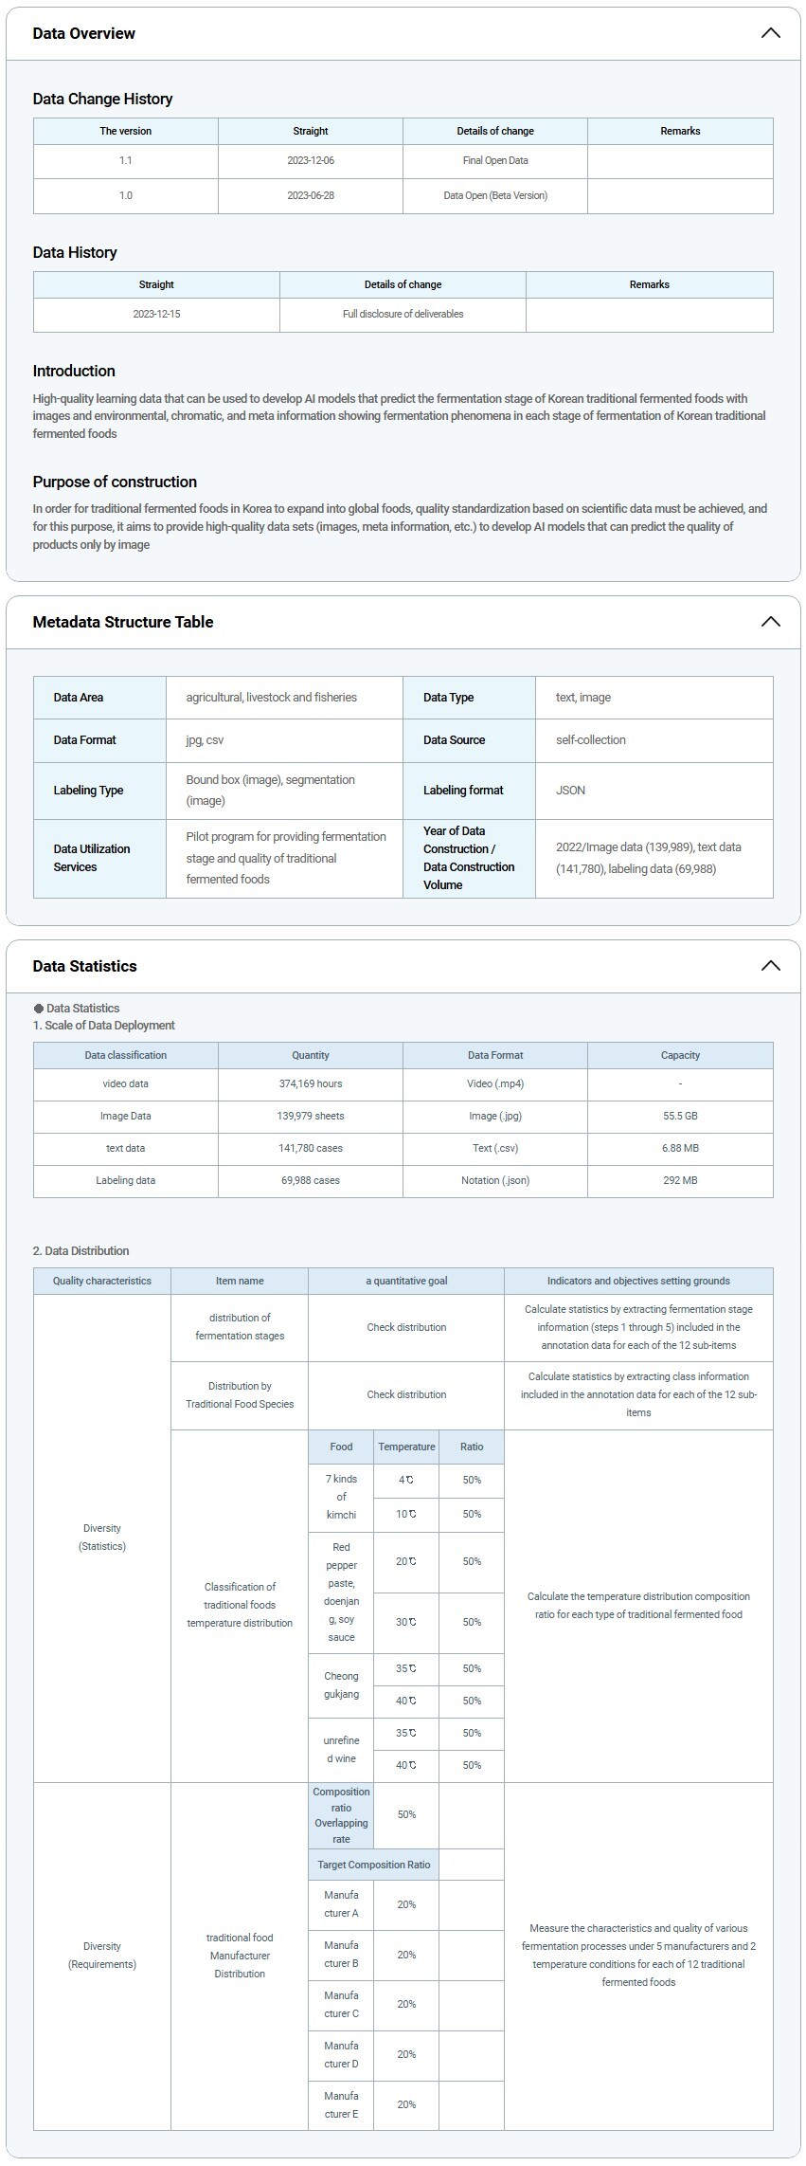Click the Quality characteristics column header
This screenshot has width=806, height=2166.
click(102, 1282)
